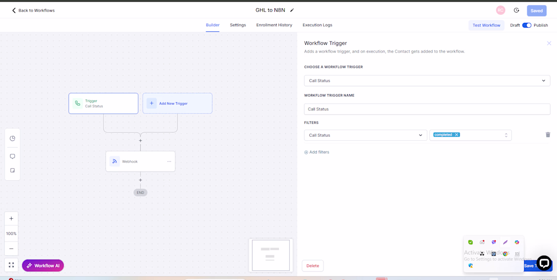Click the Copilot colorful tray icon
The image size is (557, 280).
pos(517,243)
